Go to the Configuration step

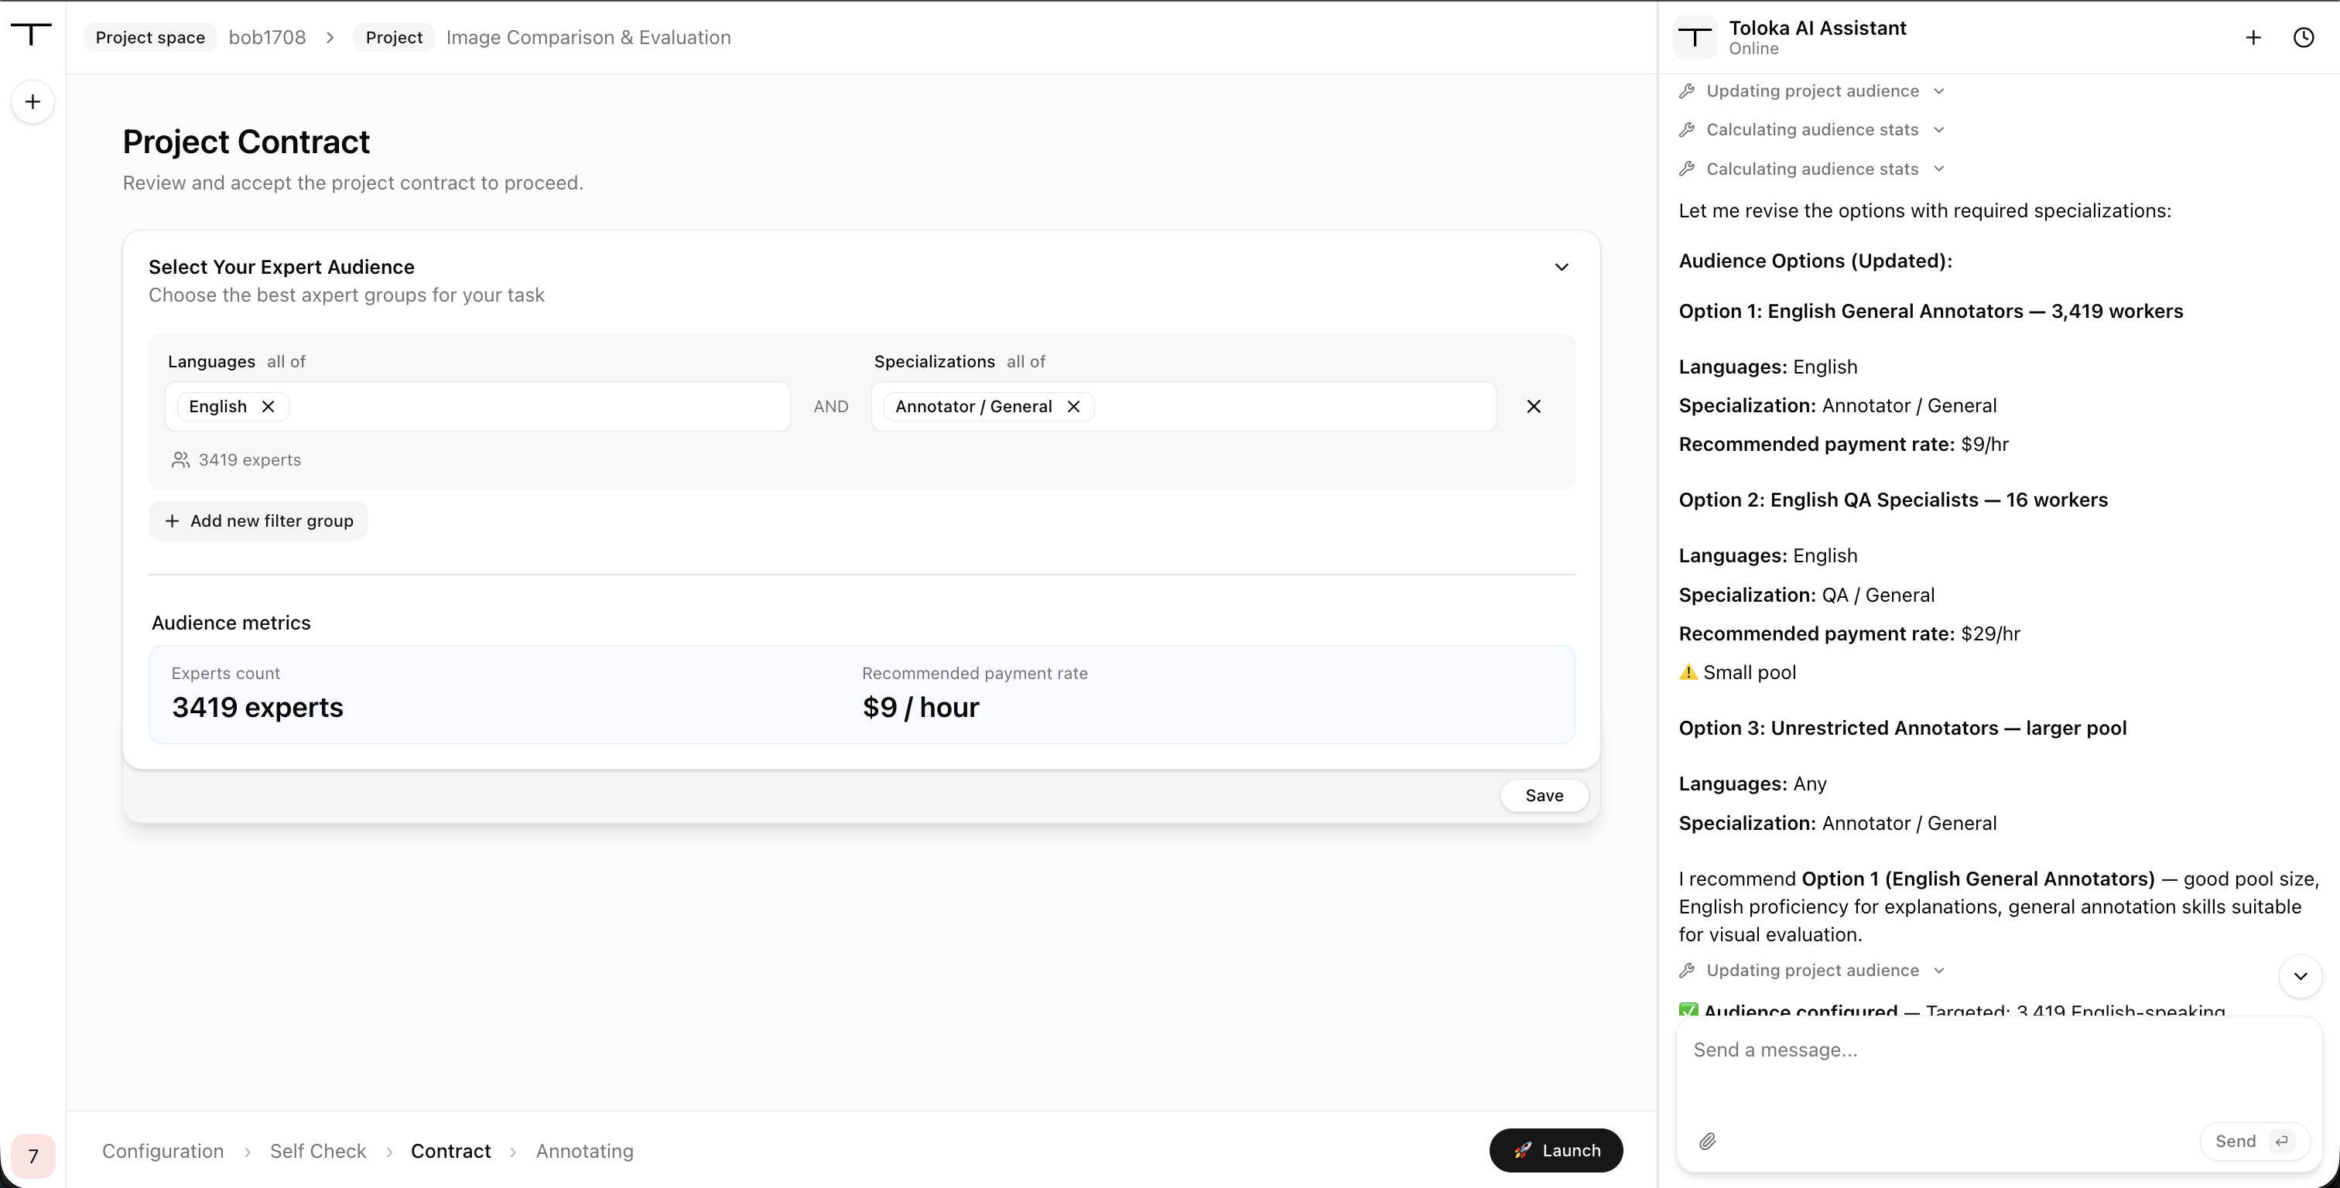162,1151
